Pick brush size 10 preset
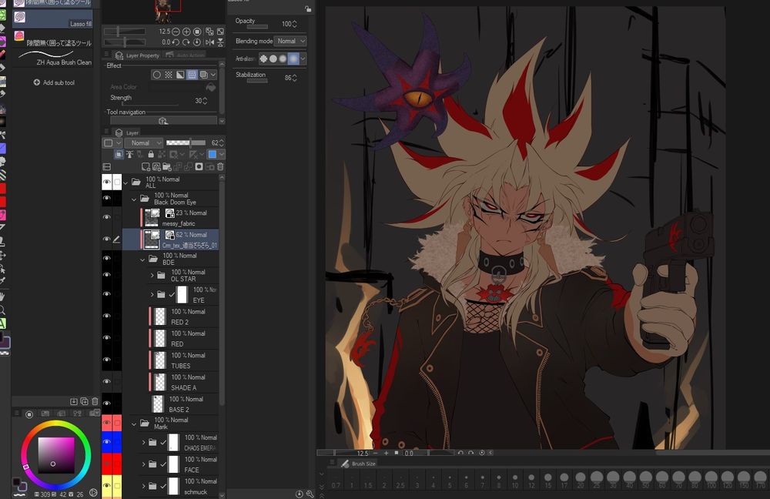Viewport: 770px width, 499px height. tap(514, 481)
